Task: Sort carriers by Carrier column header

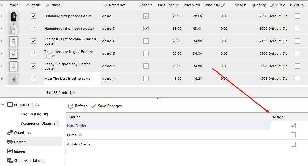Action: [74, 117]
